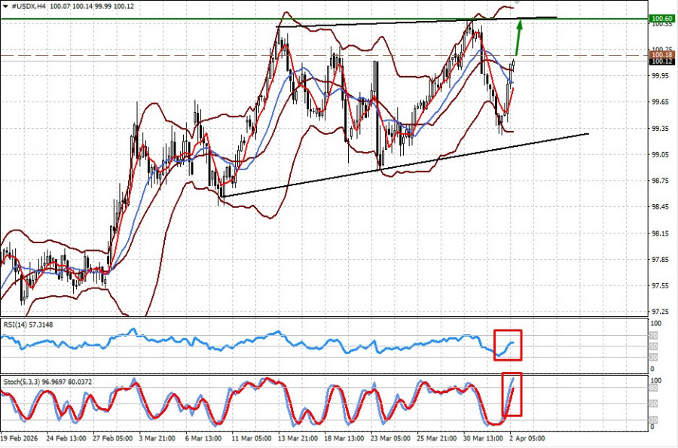Select the brown dashed 100.18 level line
The height and width of the screenshot is (448, 678).
(x=324, y=55)
